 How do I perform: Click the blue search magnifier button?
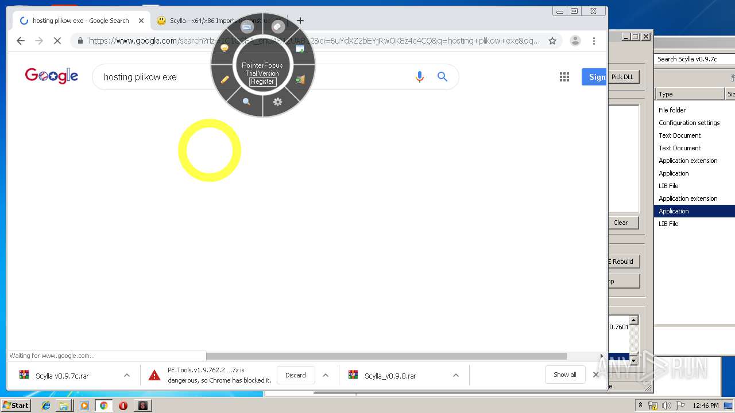click(442, 77)
